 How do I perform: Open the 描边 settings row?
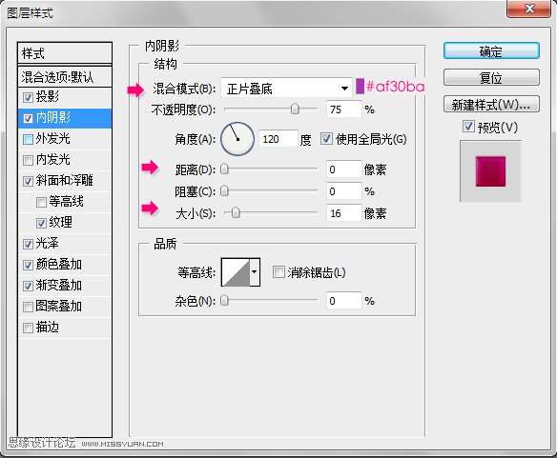click(x=65, y=328)
